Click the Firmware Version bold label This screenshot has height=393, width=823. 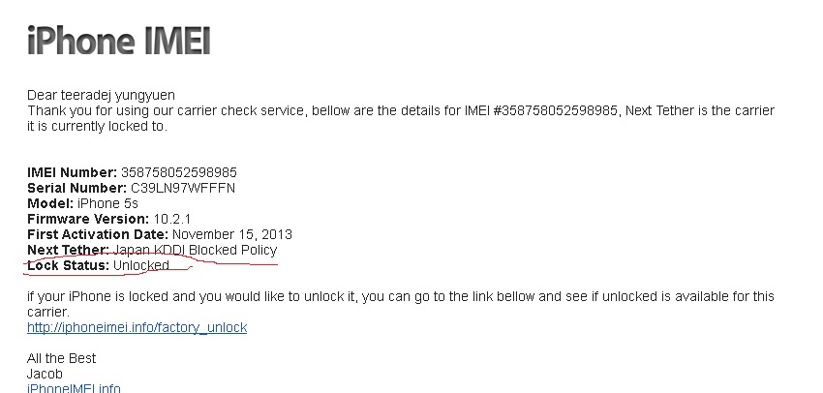(88, 219)
